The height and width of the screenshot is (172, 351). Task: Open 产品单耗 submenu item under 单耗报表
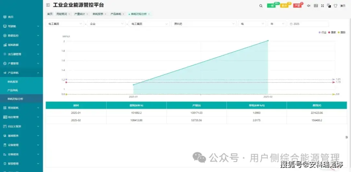coord(13,90)
